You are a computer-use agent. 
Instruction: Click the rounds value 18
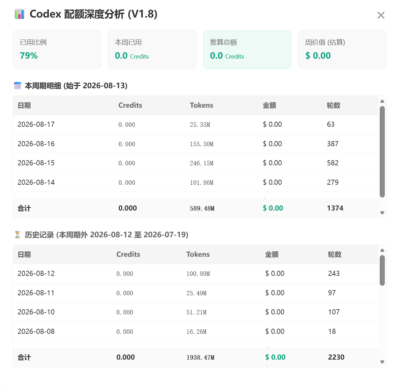(x=332, y=332)
